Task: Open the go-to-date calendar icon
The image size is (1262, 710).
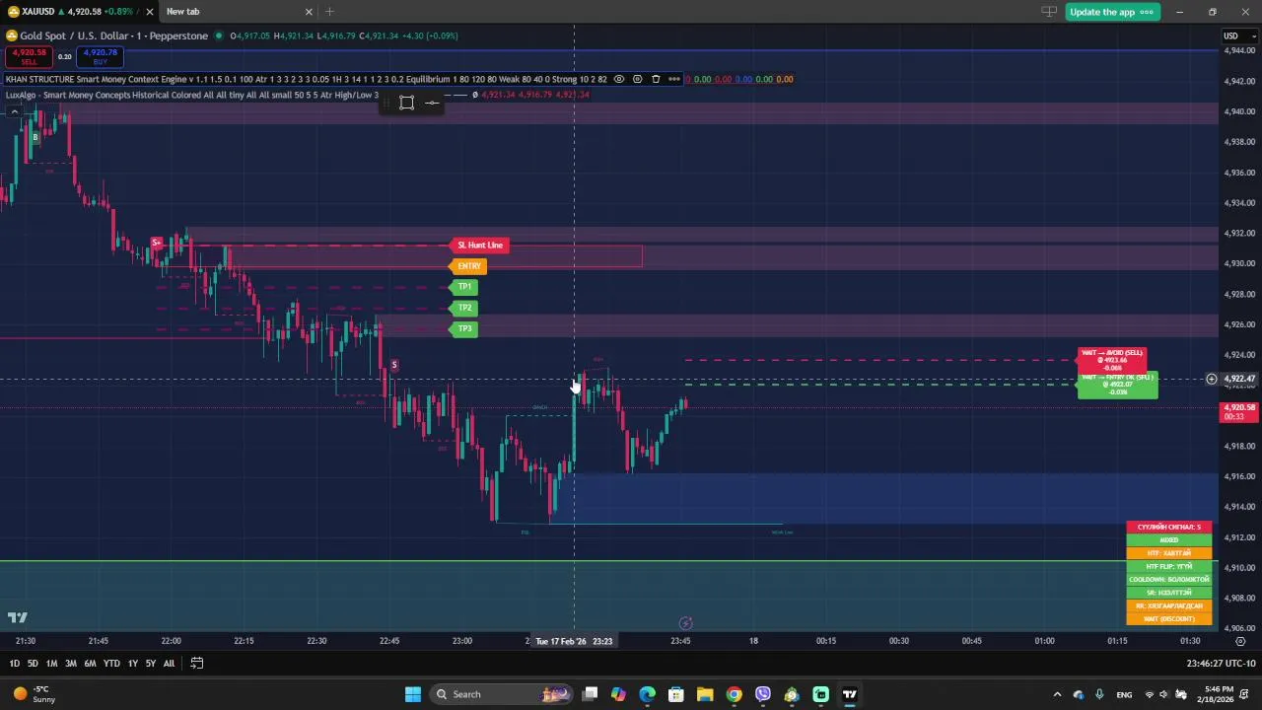Action: click(196, 664)
